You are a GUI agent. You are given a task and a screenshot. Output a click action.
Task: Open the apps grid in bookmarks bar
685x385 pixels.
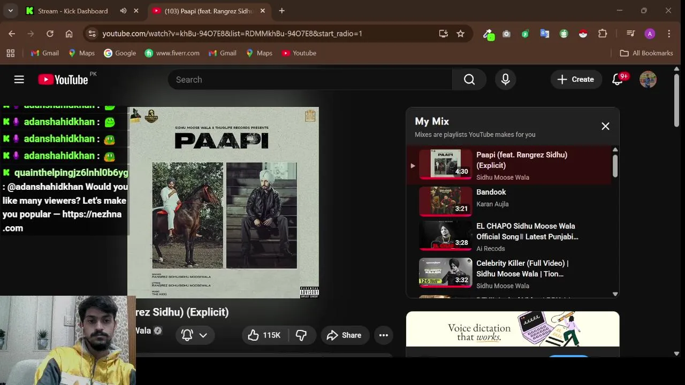10,53
